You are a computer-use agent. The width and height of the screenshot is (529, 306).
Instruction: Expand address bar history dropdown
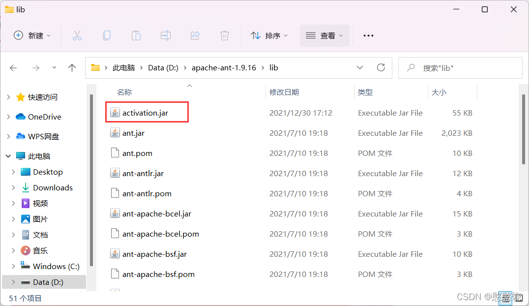coord(360,67)
